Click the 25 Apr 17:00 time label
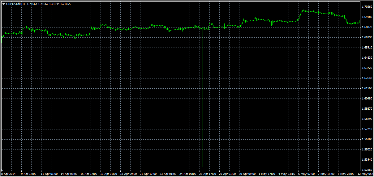This screenshot has width=374, height=177. tap(207, 174)
